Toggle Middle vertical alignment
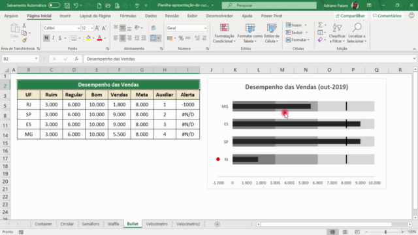Viewport: 418px width, 235px height. pos(122,27)
